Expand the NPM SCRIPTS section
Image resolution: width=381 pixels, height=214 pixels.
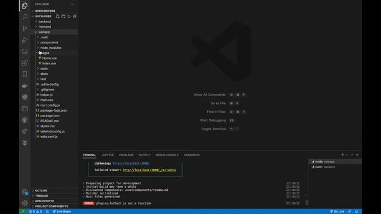point(44,201)
